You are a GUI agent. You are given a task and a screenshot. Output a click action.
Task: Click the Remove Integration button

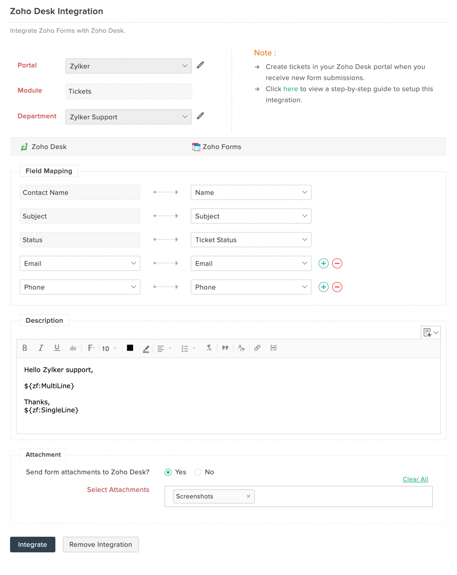(x=101, y=545)
